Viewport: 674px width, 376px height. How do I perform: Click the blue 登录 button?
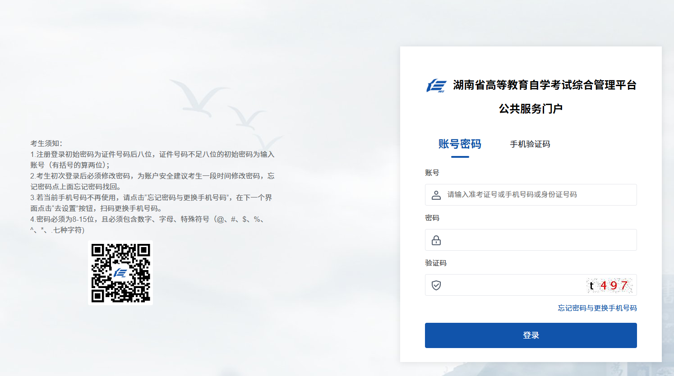(x=531, y=335)
